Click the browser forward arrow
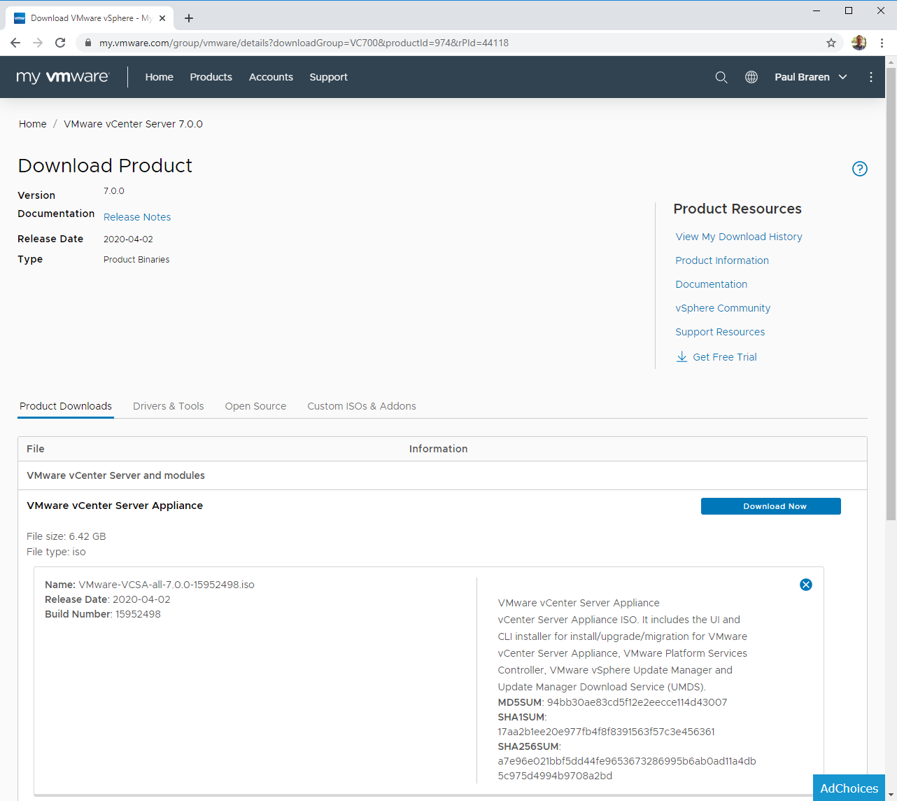The image size is (897, 801). click(38, 43)
